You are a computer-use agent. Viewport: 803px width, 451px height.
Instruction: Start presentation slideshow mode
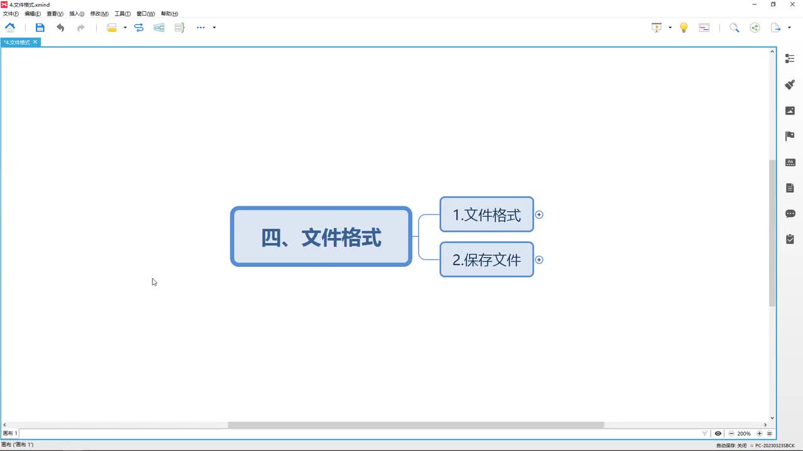[657, 28]
